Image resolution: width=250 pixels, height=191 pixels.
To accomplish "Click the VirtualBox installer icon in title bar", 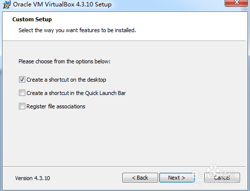I will pos(6,4).
